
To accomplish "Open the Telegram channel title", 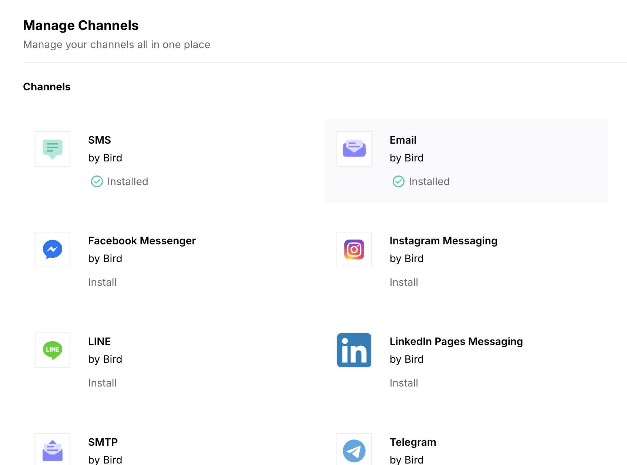I will [x=413, y=442].
